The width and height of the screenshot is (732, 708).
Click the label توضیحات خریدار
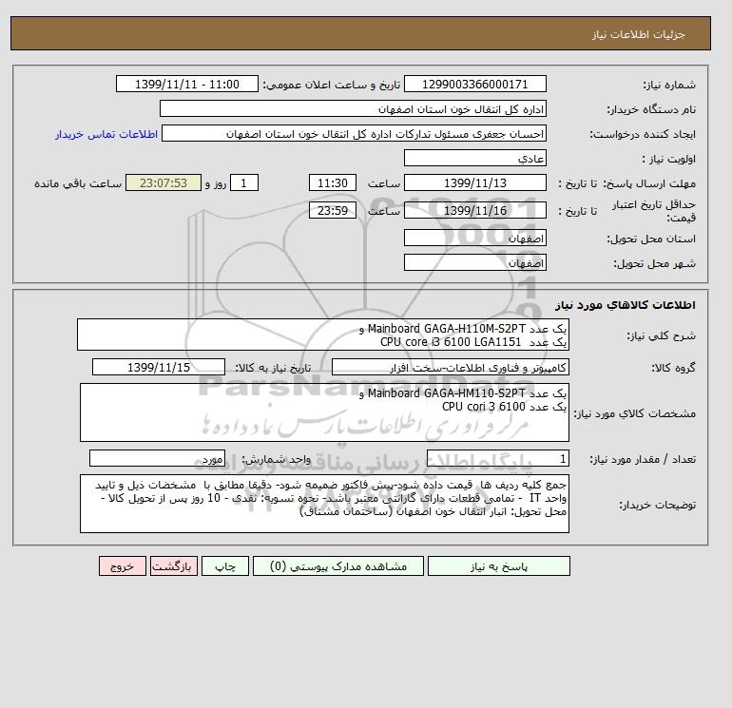point(658,505)
